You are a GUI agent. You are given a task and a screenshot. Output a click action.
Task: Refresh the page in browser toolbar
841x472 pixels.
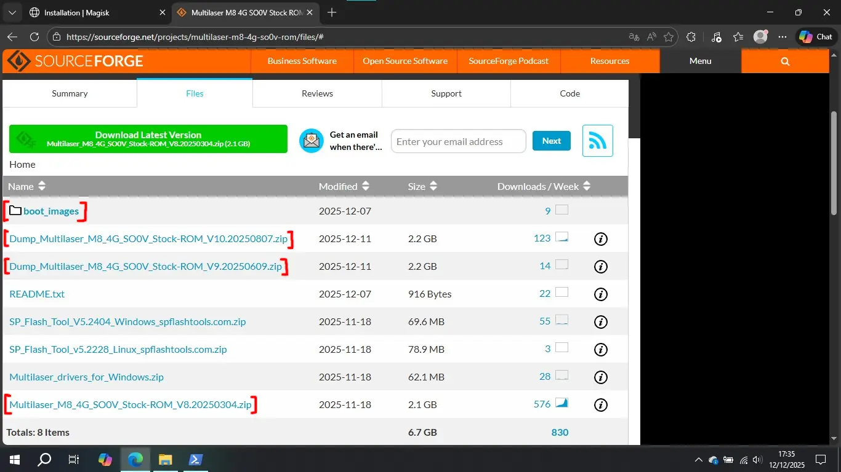34,37
